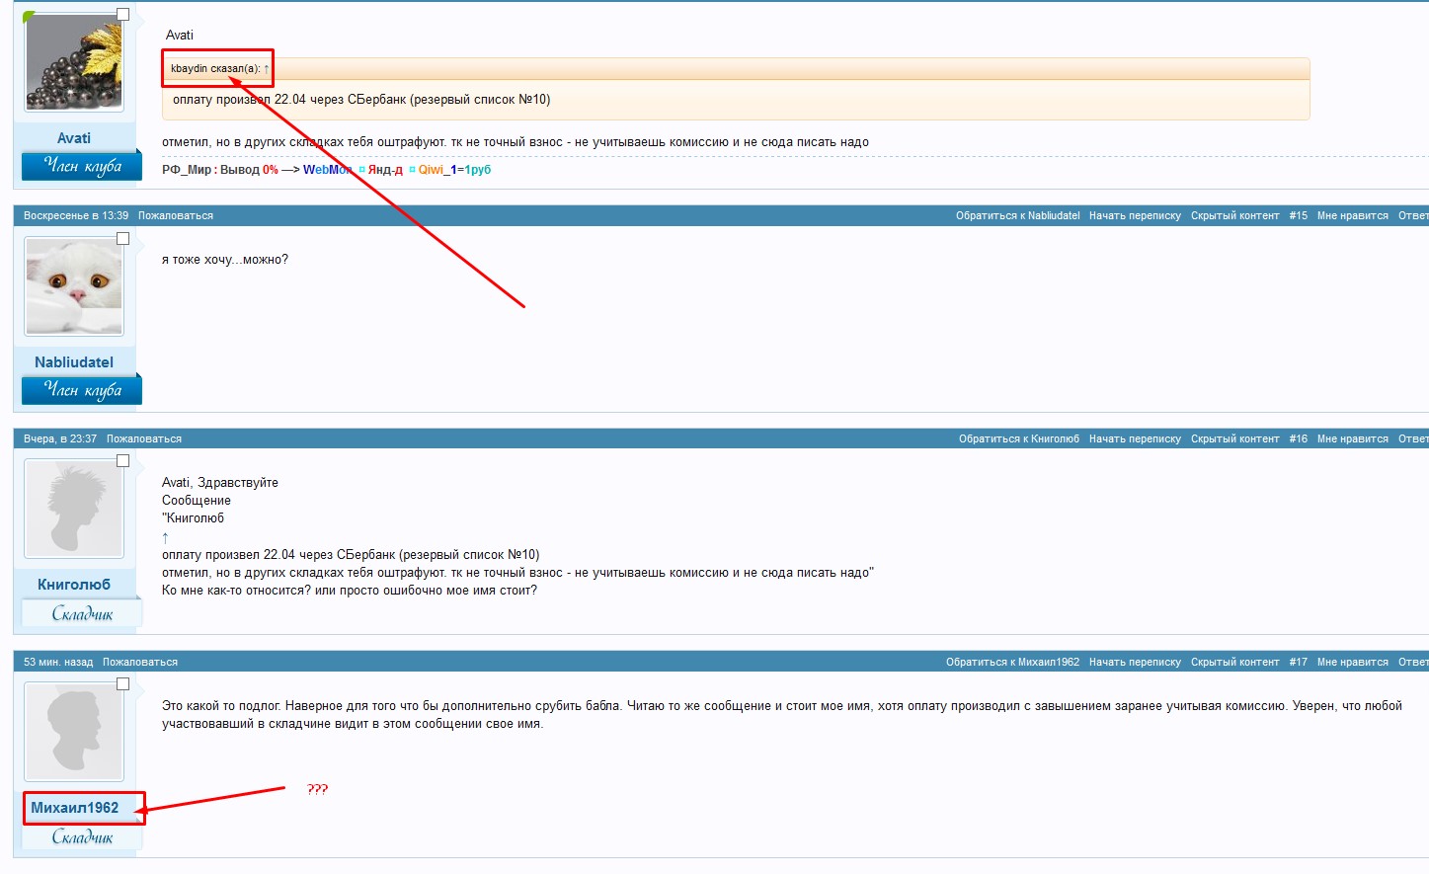This screenshot has height=874, width=1429.
Task: Open Avati's user profile name link
Action: pyautogui.click(x=74, y=138)
